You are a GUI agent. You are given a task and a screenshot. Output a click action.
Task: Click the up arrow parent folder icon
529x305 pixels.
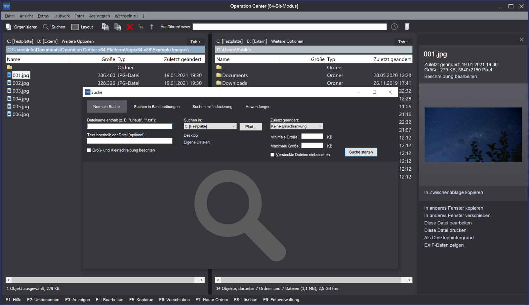point(152,27)
